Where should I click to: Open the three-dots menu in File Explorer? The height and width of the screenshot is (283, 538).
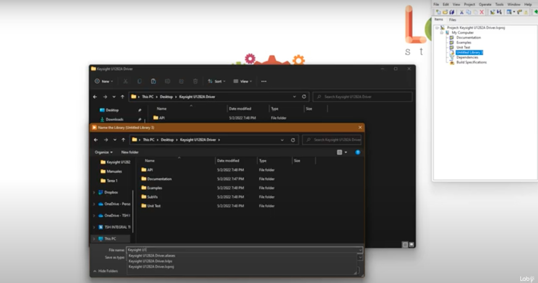pyautogui.click(x=264, y=81)
